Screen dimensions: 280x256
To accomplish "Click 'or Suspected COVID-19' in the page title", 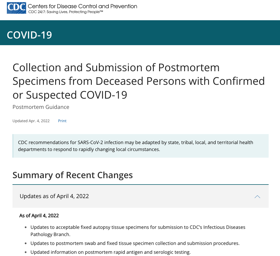I will tap(70, 95).
